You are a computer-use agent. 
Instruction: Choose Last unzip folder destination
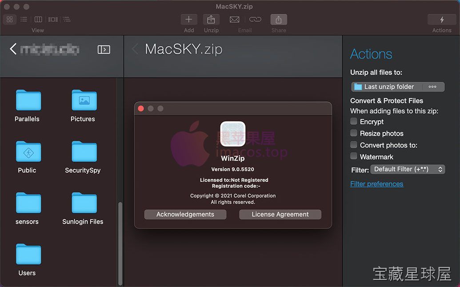tap(387, 87)
